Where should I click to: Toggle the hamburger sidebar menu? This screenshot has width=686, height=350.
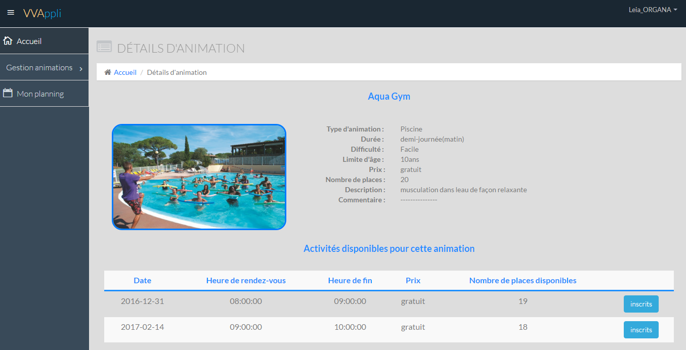[x=11, y=13]
